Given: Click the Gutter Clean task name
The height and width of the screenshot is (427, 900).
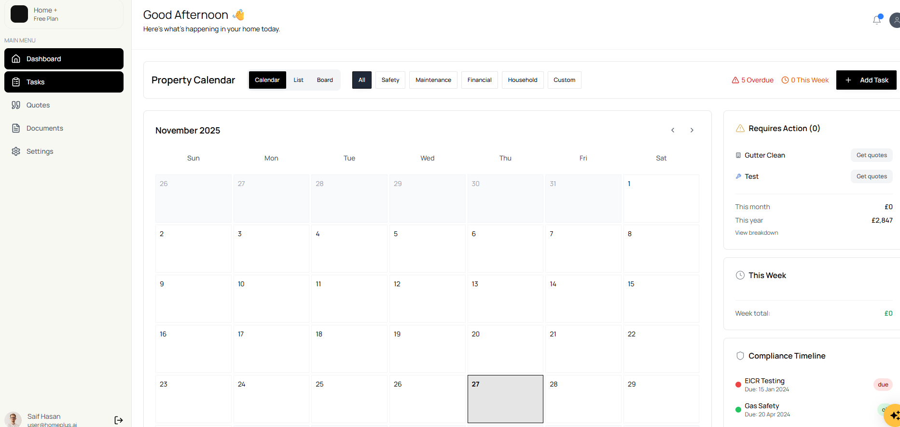Looking at the screenshot, I should 765,155.
